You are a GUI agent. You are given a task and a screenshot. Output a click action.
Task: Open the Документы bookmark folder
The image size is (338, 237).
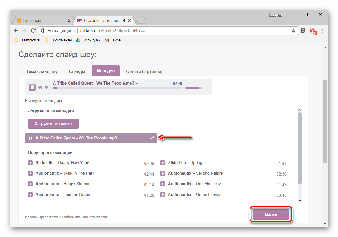58,40
